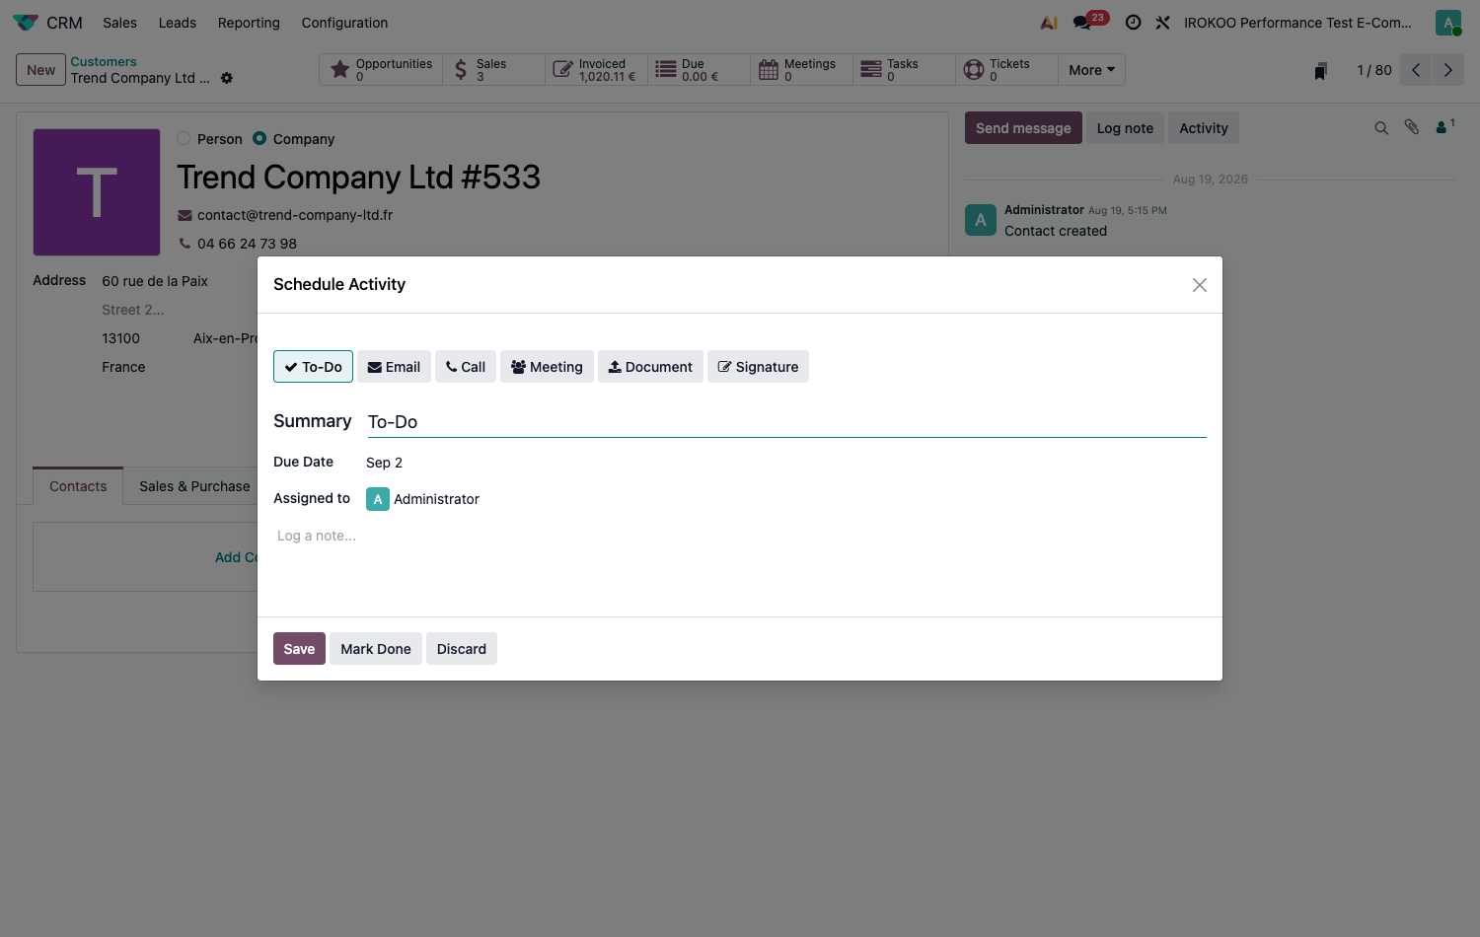Screen dimensions: 1480x937
Task: Select the Person radio option
Action: 184,138
